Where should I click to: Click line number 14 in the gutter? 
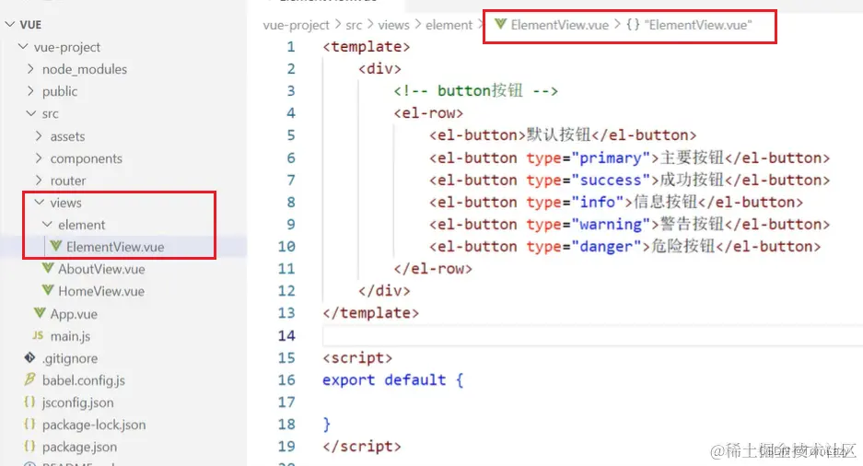tap(286, 335)
